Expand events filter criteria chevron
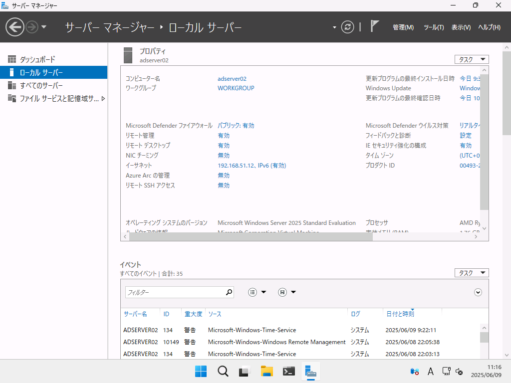This screenshot has width=511, height=383. (478, 292)
